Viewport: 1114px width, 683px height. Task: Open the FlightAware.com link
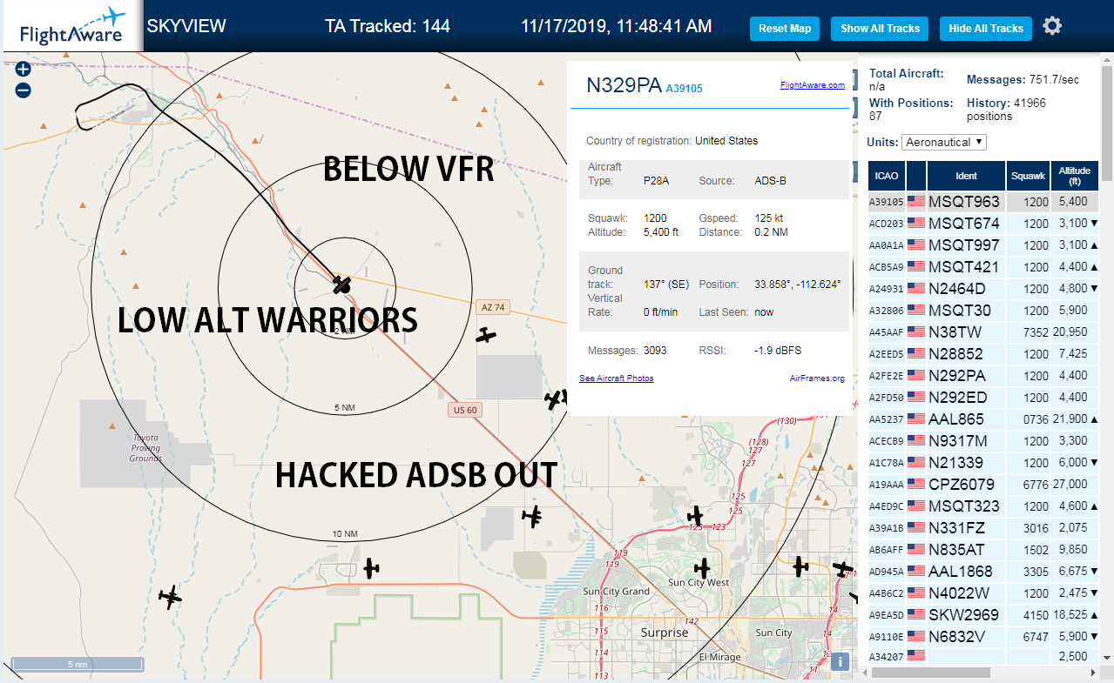(x=813, y=85)
